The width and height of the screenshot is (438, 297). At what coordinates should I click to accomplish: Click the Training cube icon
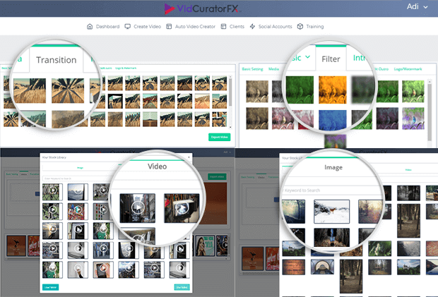coord(300,27)
